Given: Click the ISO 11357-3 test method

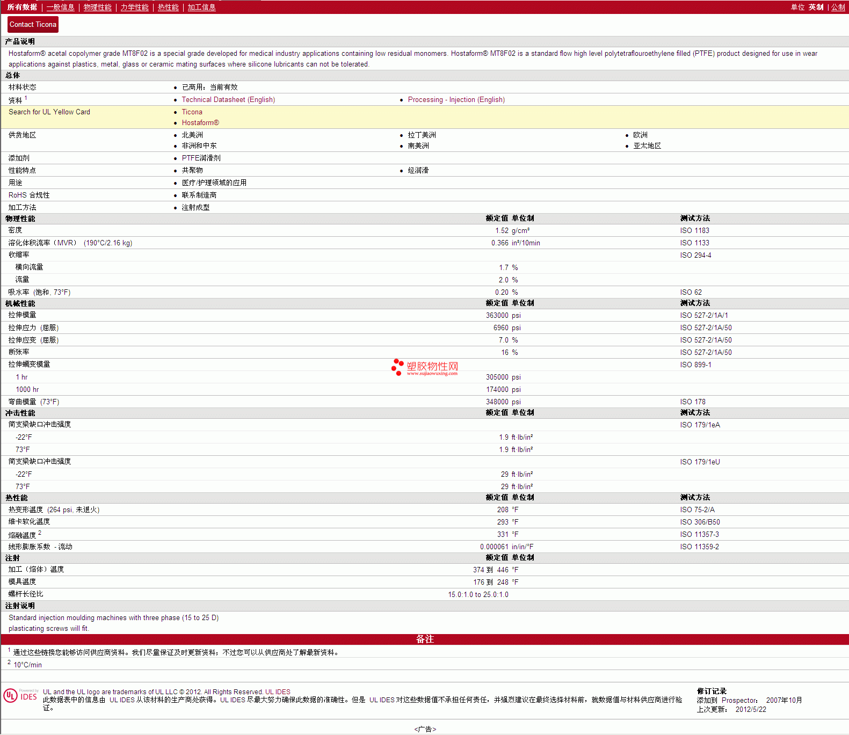Looking at the screenshot, I should pyautogui.click(x=699, y=534).
